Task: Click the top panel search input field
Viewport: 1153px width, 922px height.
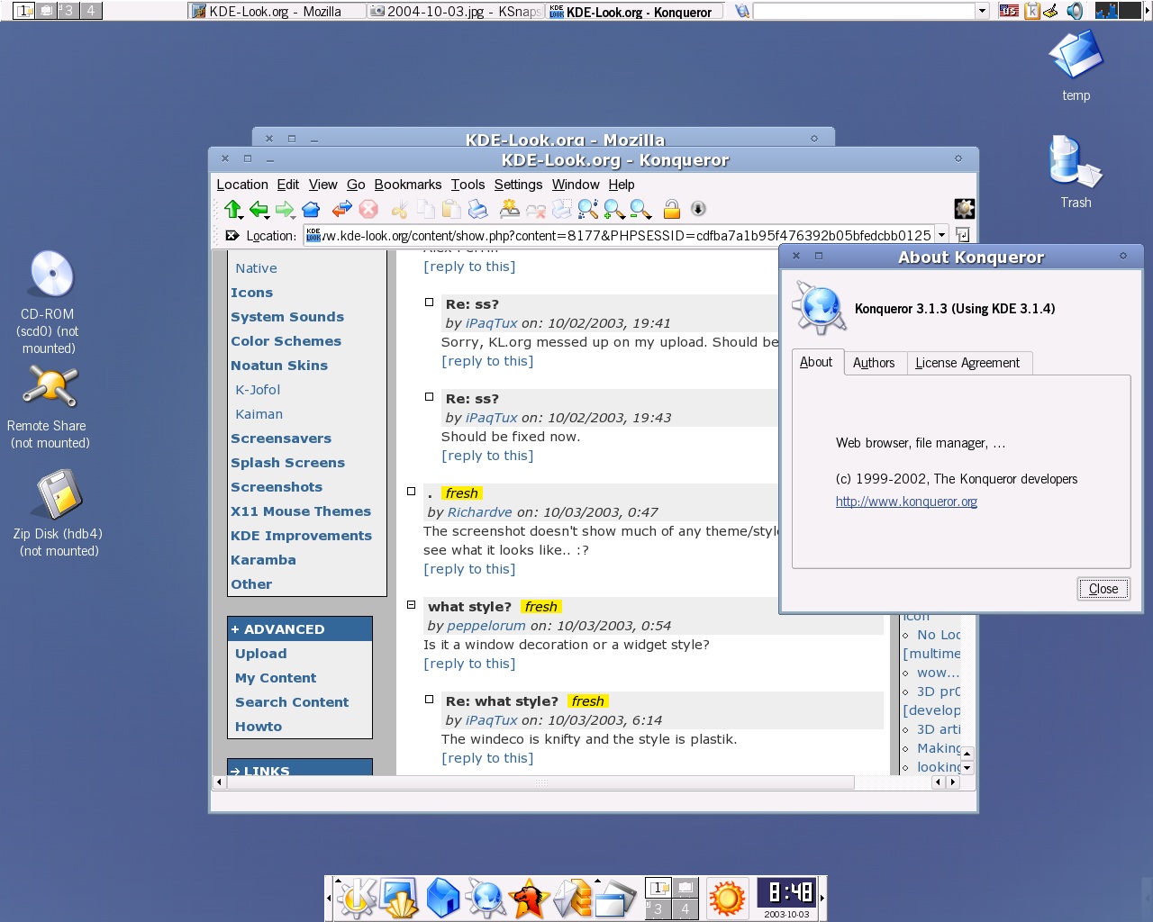Action: tap(864, 11)
